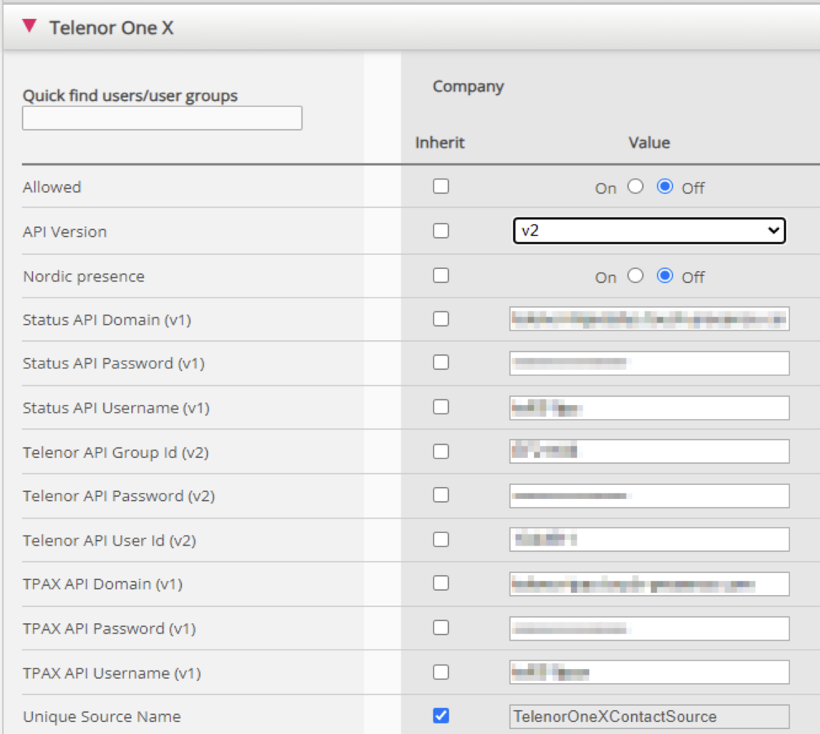
Task: Uncheck Inherit for Unique Source Name
Action: click(441, 716)
